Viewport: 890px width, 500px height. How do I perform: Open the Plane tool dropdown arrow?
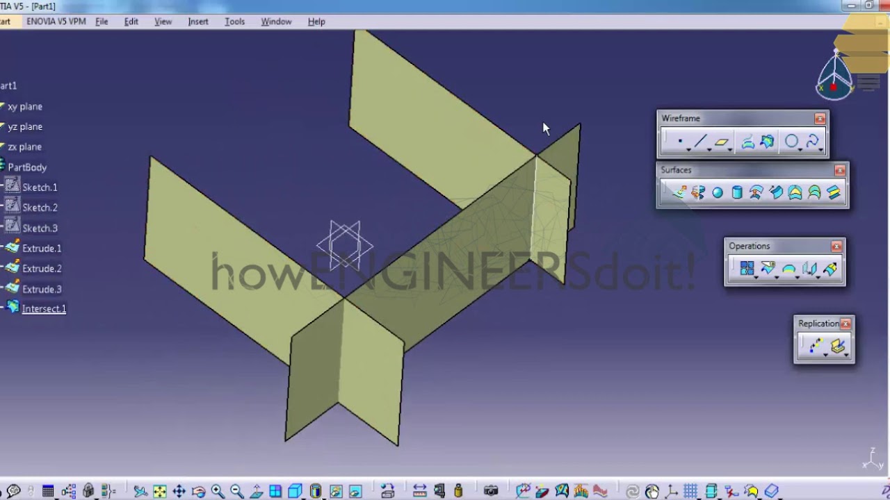[729, 149]
